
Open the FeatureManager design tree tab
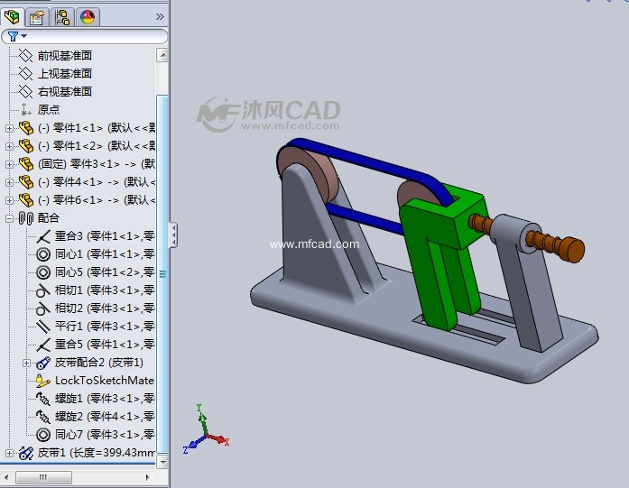(x=12, y=16)
